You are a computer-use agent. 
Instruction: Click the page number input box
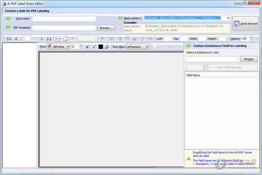[27, 39]
